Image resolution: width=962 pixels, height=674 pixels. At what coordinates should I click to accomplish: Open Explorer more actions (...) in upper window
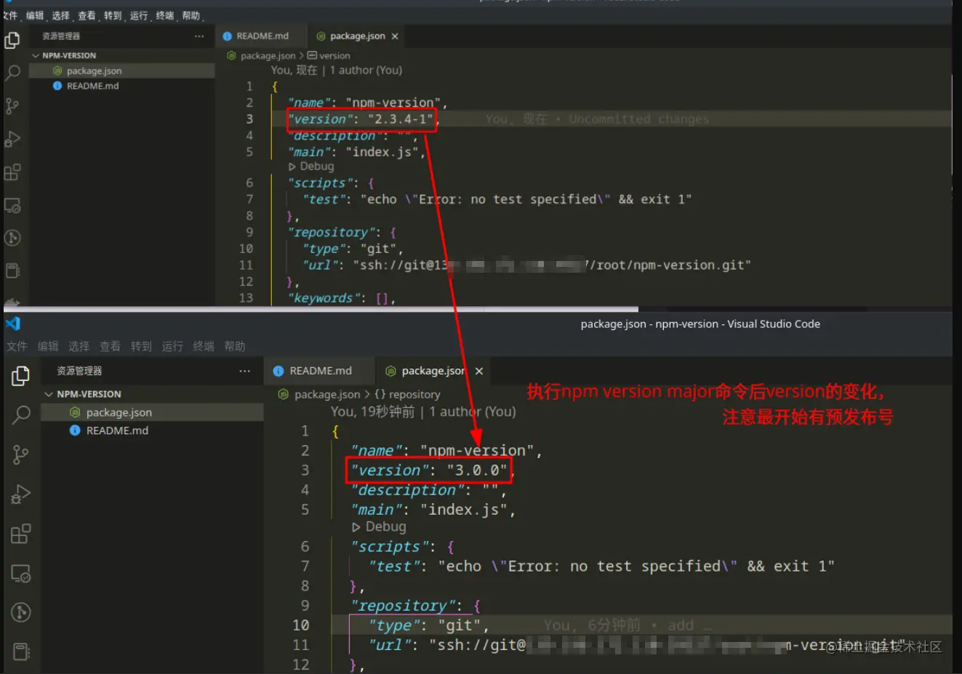[x=199, y=36]
